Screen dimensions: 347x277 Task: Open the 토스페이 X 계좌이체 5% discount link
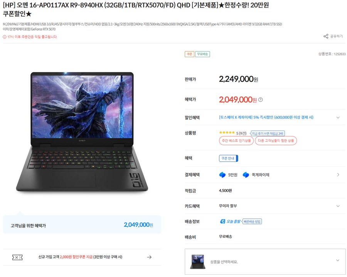click(266, 117)
